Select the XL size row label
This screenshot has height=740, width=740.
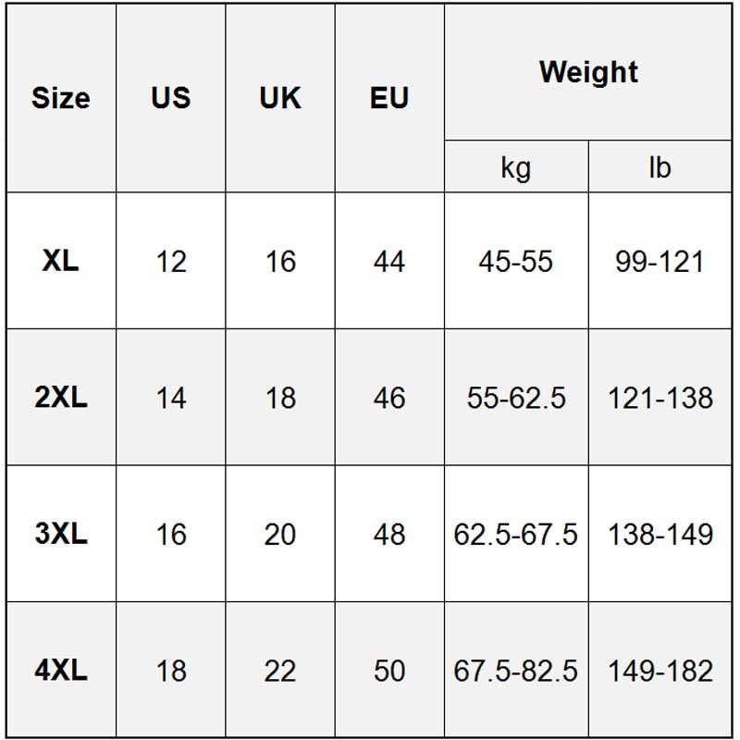tap(61, 261)
